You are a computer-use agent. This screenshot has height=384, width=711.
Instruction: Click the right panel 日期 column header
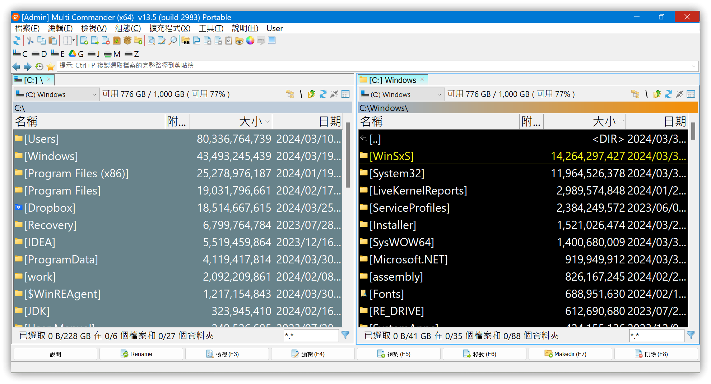click(x=656, y=122)
